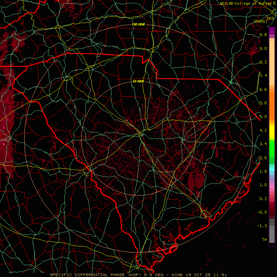The height and width of the screenshot is (277, 277).
Task: Click the [PHAS] units label
Action: [x=260, y=22]
